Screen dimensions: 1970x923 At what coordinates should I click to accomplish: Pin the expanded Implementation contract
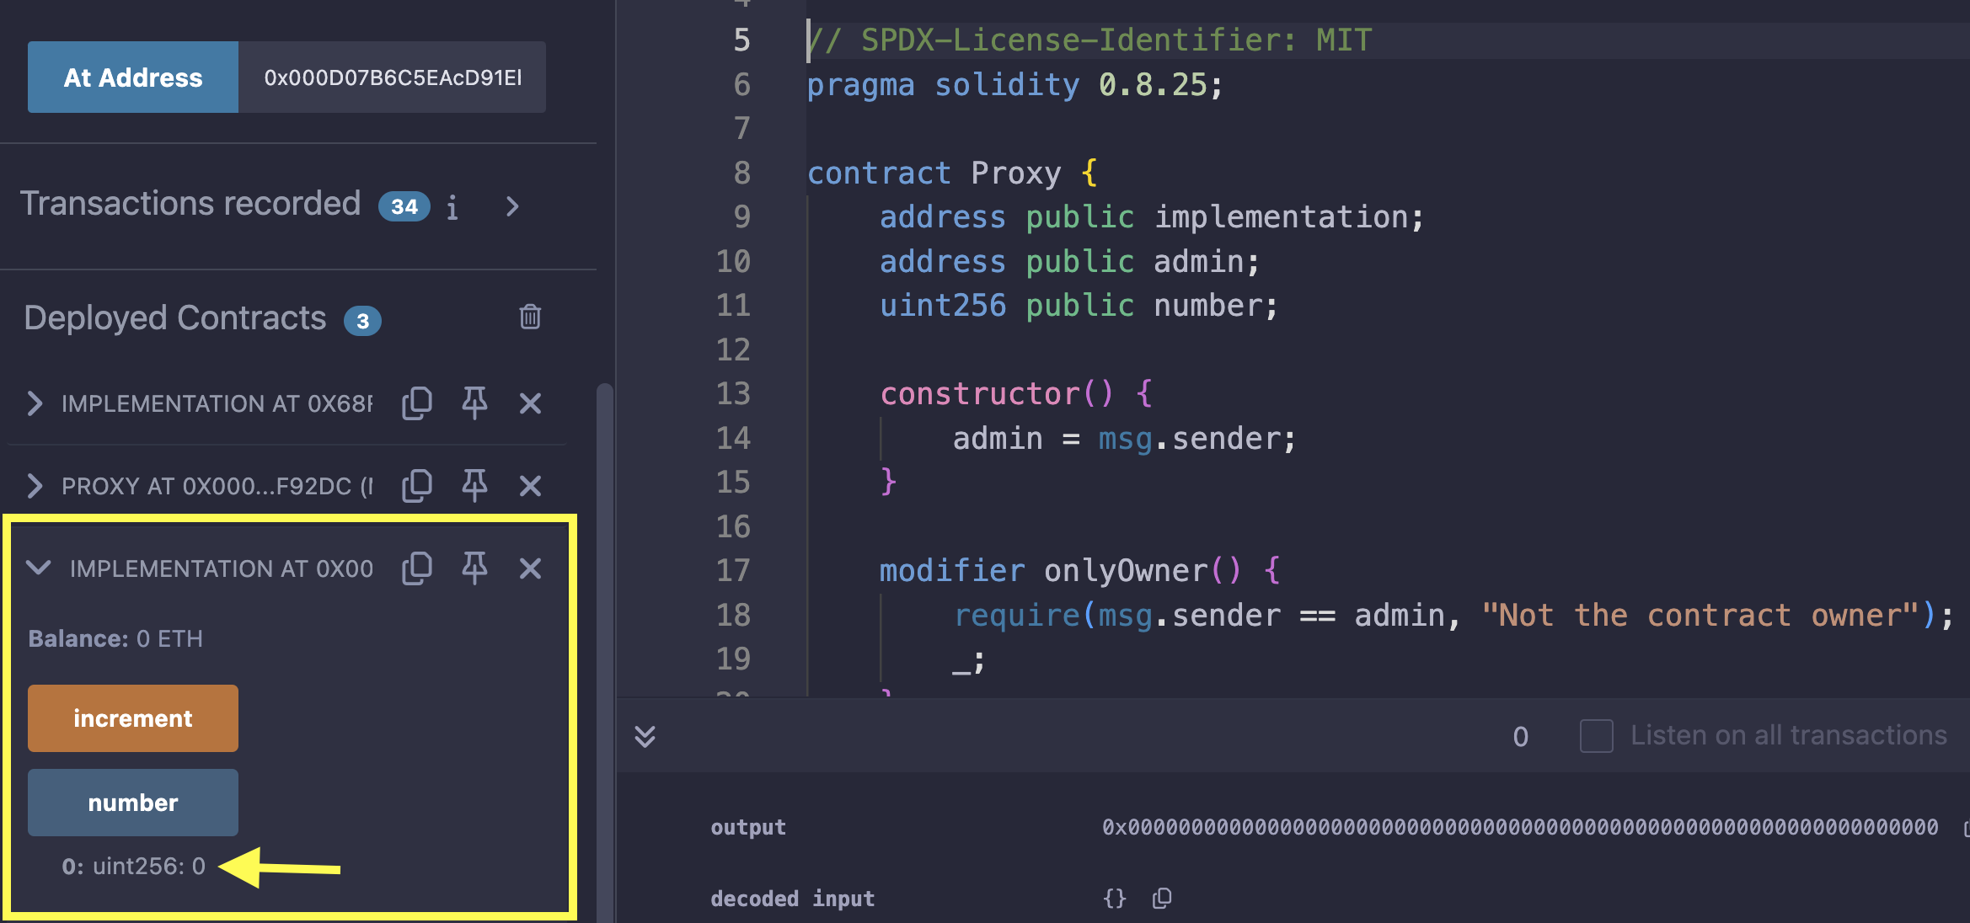(474, 568)
